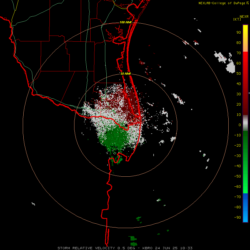Viewport: 250px width, 250px height.
Task: Click the Storm Relative Velocity product caption
Action: 125,248
